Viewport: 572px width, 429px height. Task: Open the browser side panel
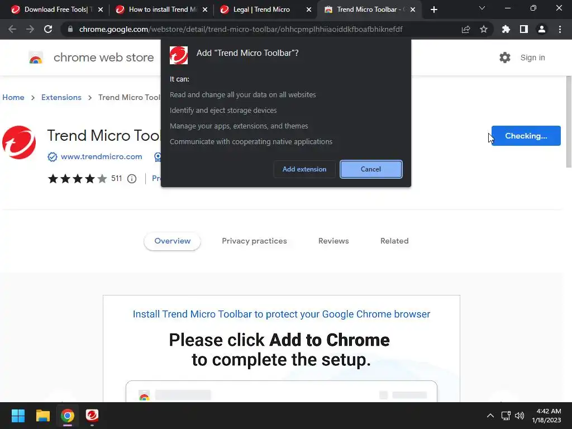[524, 29]
